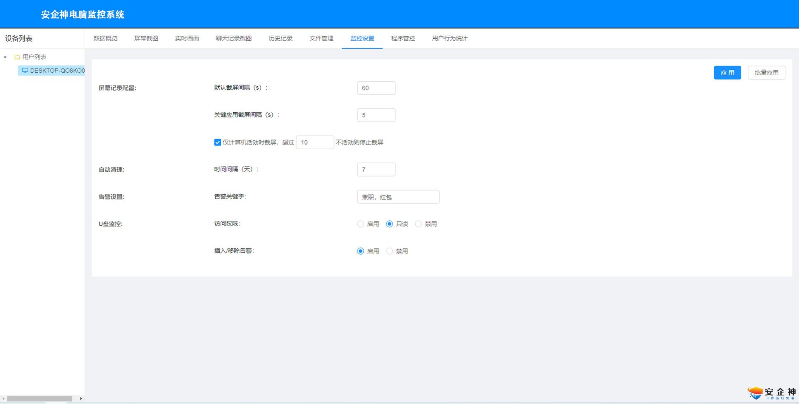Image resolution: width=799 pixels, height=404 pixels.
Task: Click the 告警关键字 input field
Action: [398, 197]
